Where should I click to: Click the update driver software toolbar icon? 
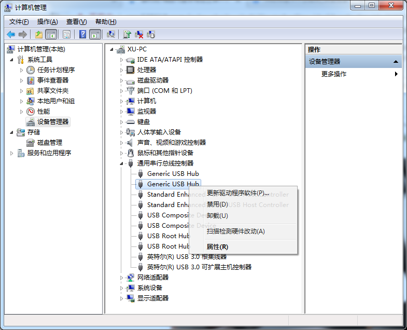click(x=127, y=34)
